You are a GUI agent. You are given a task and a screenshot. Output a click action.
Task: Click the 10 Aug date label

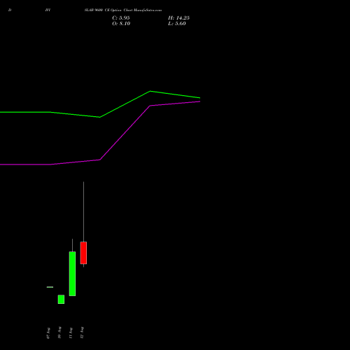[59, 332]
